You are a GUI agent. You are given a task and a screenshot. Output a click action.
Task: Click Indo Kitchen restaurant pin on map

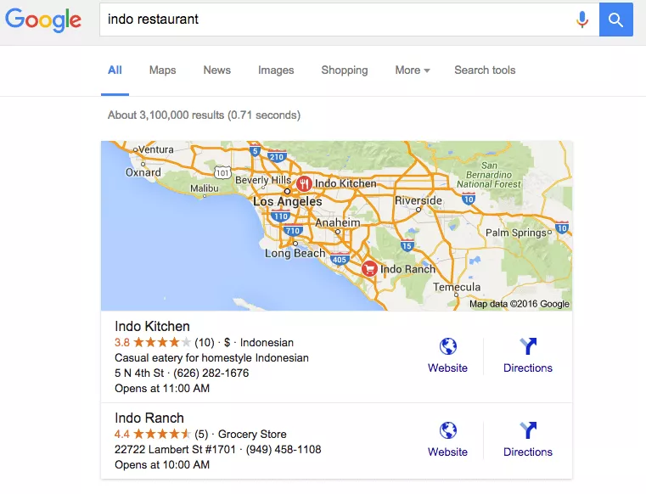coord(304,182)
